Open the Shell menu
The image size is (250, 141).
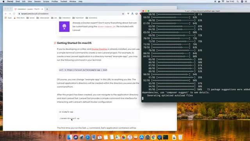(18, 2)
